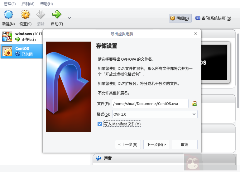The image size is (240, 172).
Task: Click the 存储设置 dialog heading
Action: tap(107, 46)
